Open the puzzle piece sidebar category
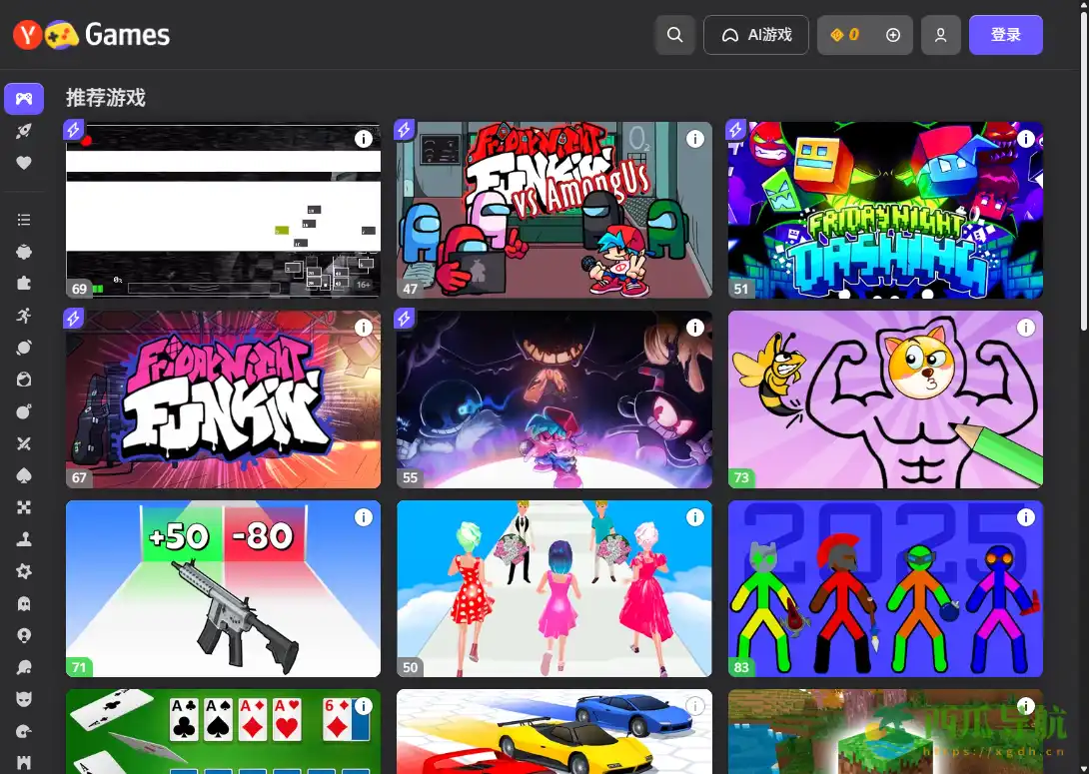This screenshot has height=774, width=1089. [24, 284]
